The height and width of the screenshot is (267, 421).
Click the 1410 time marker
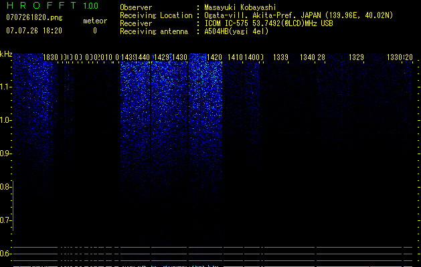pos(235,57)
